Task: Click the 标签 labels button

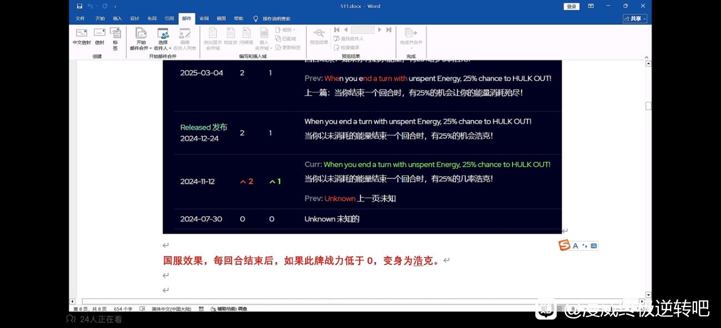Action: pos(115,39)
